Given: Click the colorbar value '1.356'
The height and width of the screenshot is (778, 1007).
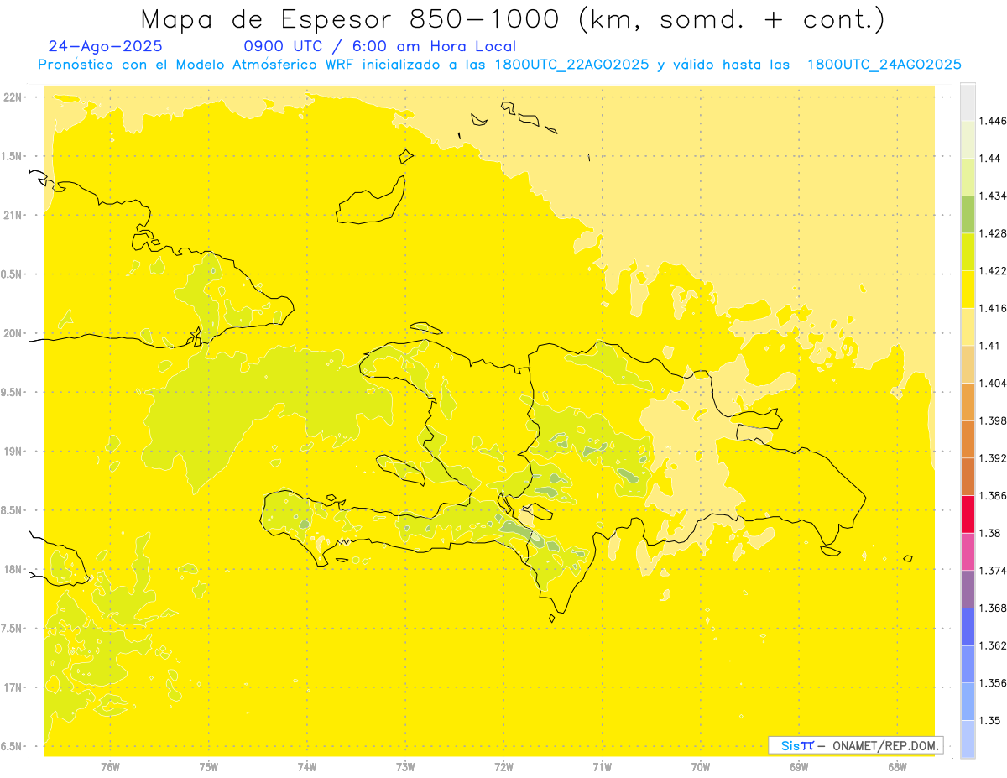Looking at the screenshot, I should tap(994, 682).
